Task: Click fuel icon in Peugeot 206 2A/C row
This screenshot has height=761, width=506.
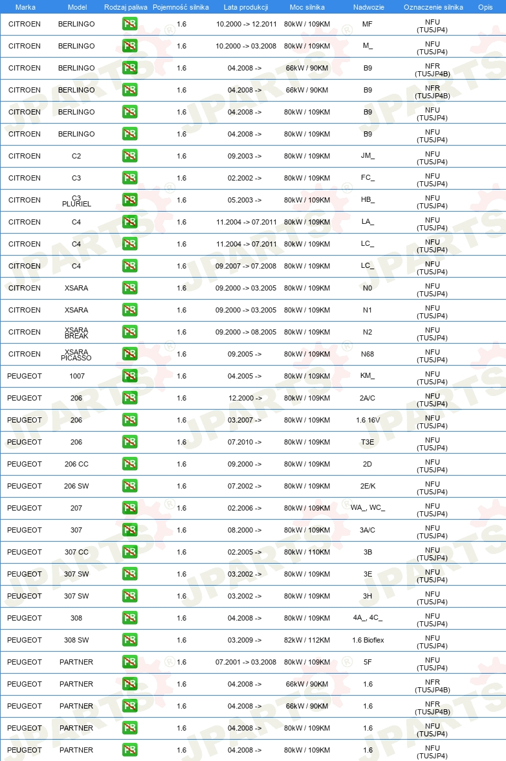Action: click(129, 398)
